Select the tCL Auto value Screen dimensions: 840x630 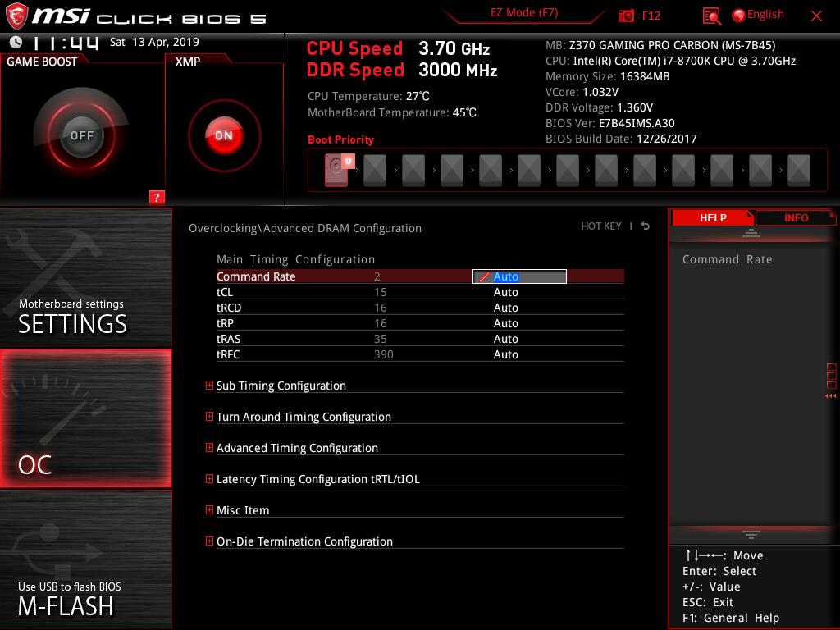(x=505, y=292)
